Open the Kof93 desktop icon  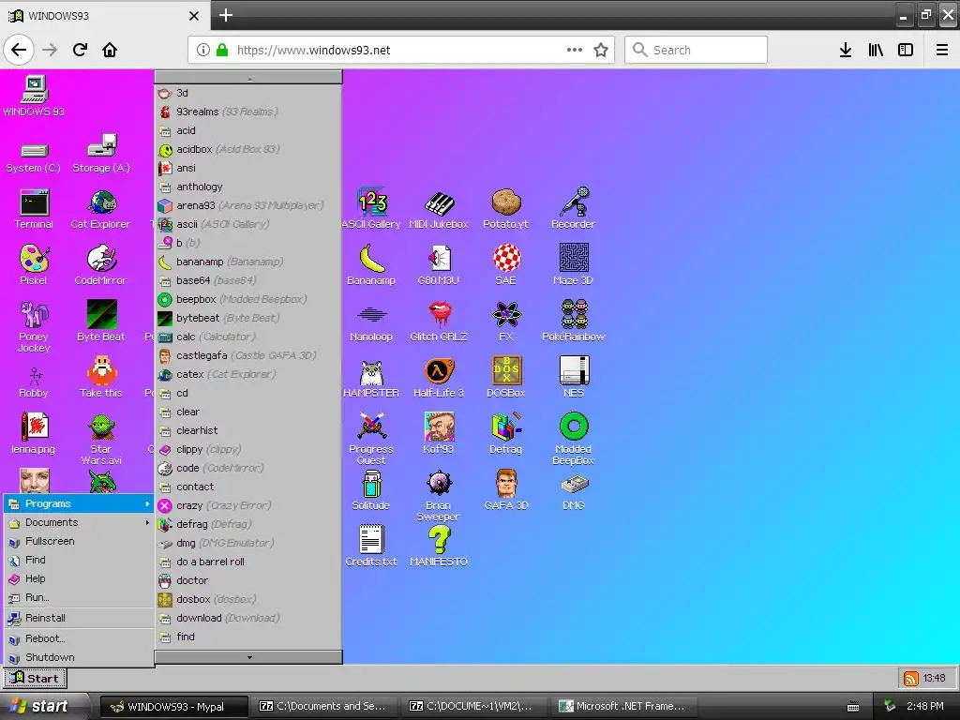[439, 433]
